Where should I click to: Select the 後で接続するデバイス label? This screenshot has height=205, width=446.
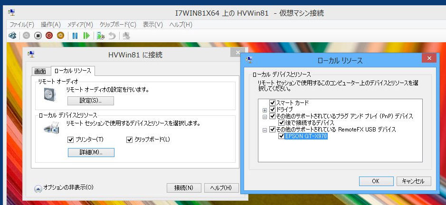(x=310, y=123)
